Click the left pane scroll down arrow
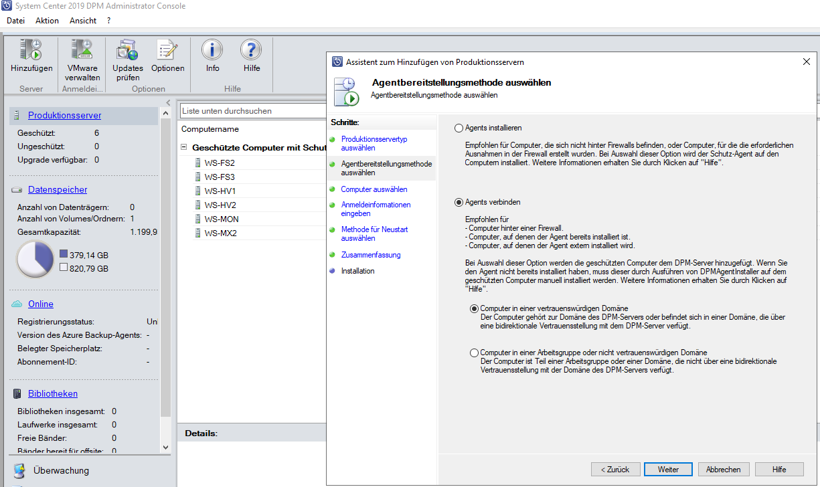 (167, 447)
